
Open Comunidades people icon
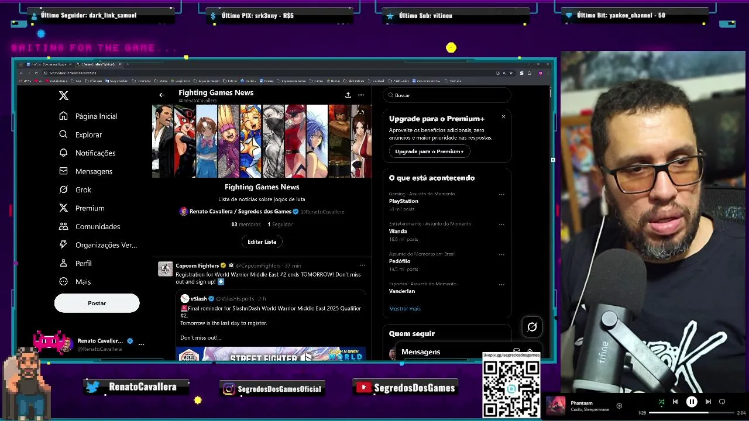click(x=63, y=226)
